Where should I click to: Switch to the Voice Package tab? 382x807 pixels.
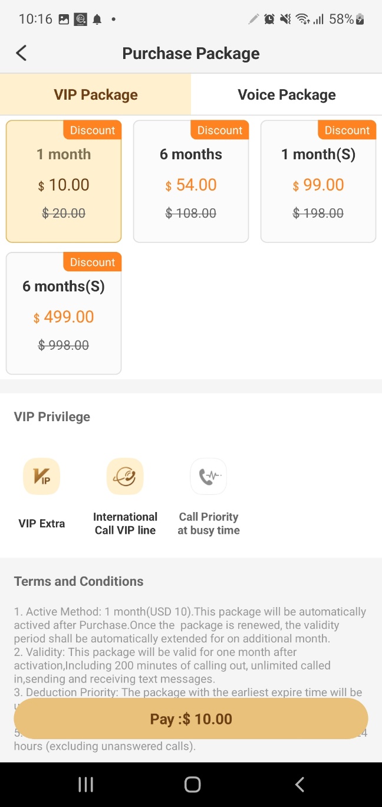tap(286, 94)
